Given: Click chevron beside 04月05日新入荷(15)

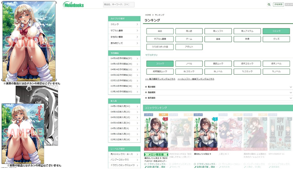Looking at the screenshot, I should 137,117.
